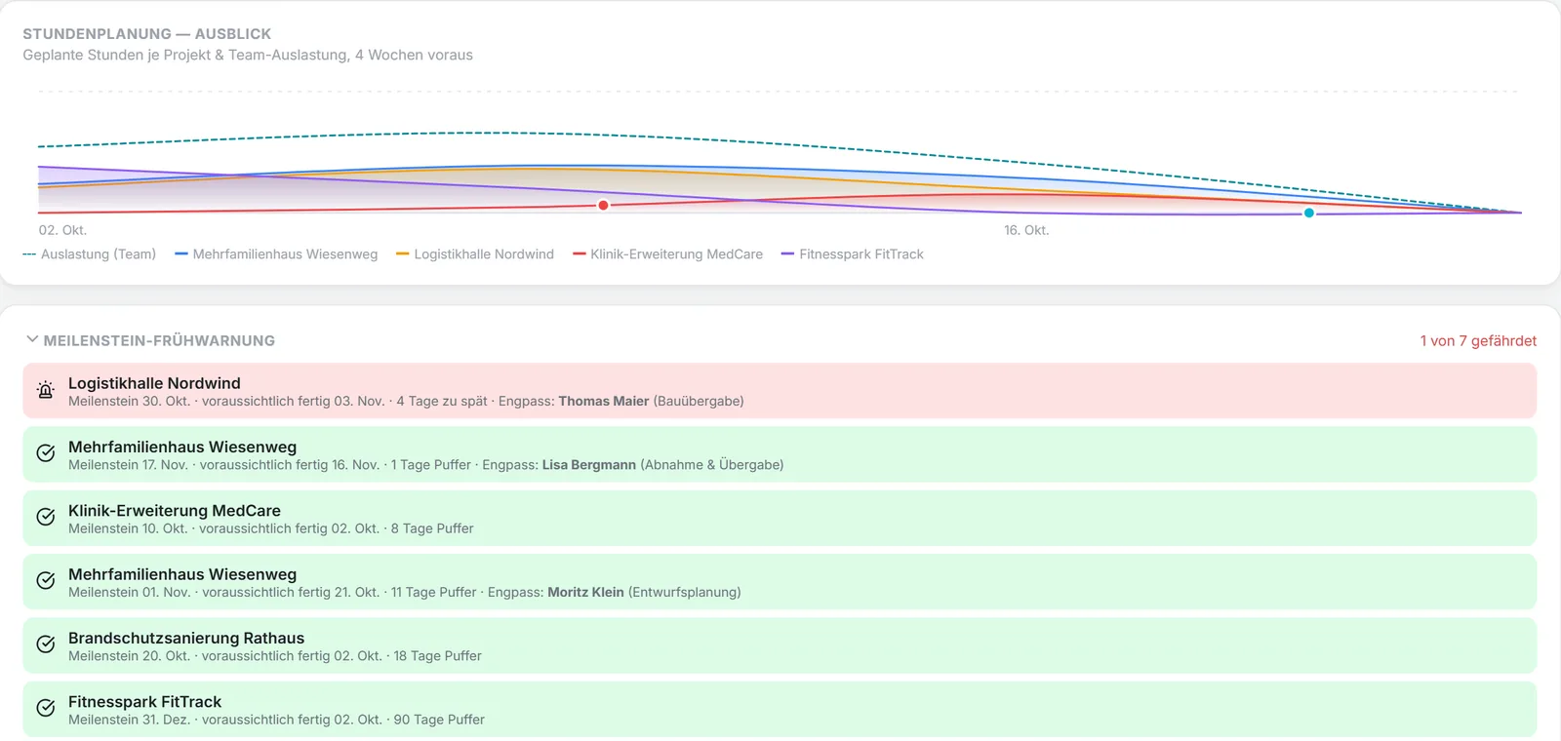Select the Logistikhalle Nordwind warning row title
Image resolution: width=1561 pixels, height=741 pixels.
point(154,383)
